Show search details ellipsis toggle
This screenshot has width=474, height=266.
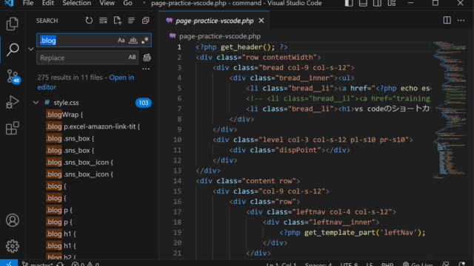146,69
